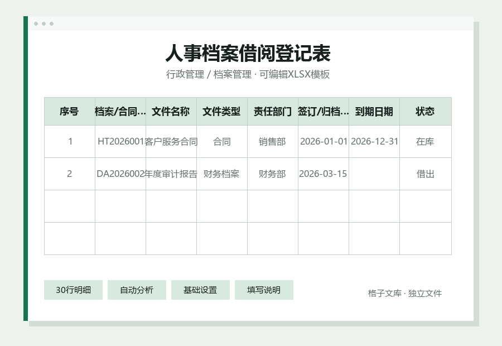Click the subtitle 行政管理 / 档案管理
This screenshot has height=346, width=502.
tap(209, 74)
